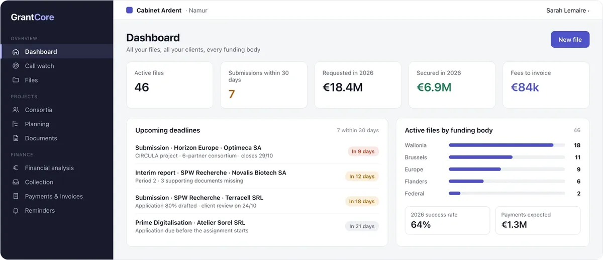This screenshot has height=260, width=603.
Task: Open Payments & invoices
Action: tap(57, 196)
